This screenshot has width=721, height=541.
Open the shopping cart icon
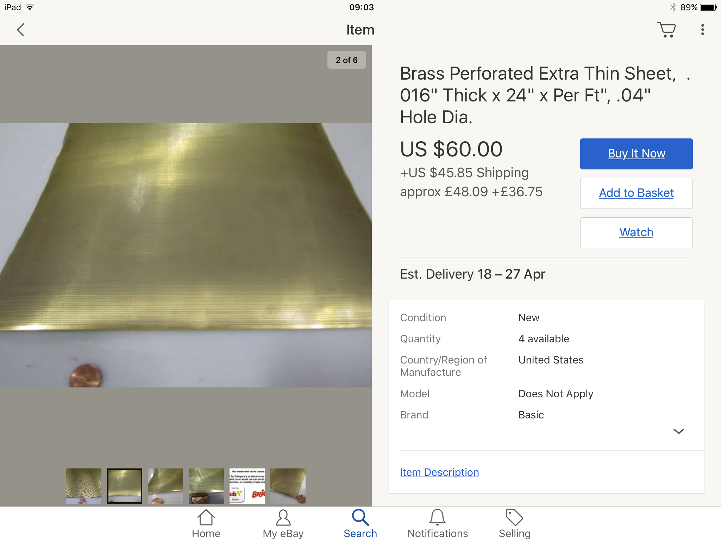coord(666,30)
